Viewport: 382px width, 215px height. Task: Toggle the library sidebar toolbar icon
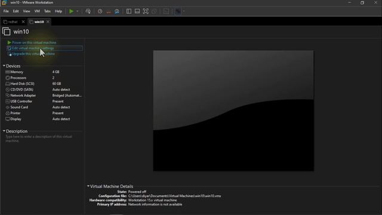pyautogui.click(x=129, y=11)
